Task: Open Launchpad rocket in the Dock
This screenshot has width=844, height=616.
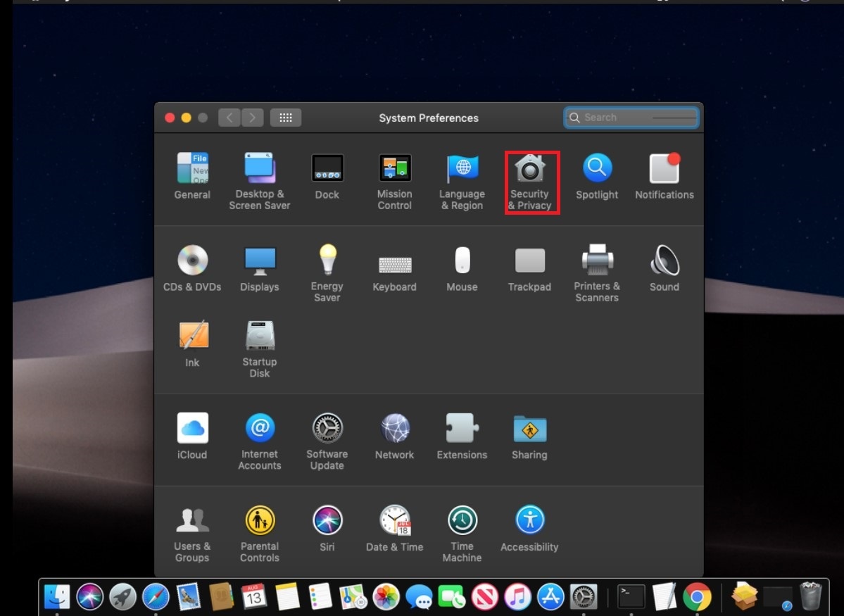Action: coord(122,596)
